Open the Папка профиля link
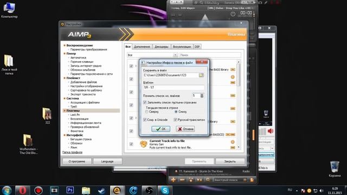Viewport: 347px width, 195px height. (x=72, y=152)
